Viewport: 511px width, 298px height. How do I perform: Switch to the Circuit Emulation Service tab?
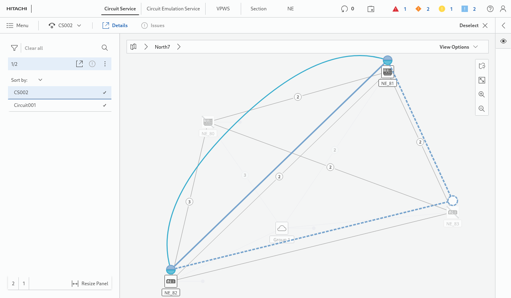point(173,9)
